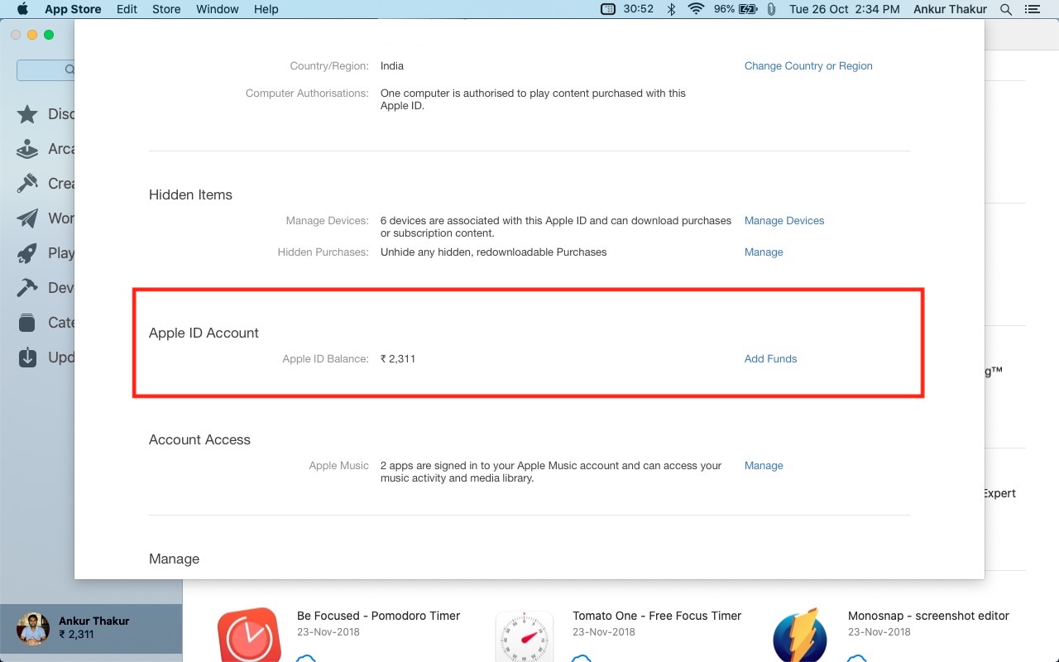Click the Arcade joystick sidebar icon
1059x662 pixels.
tap(27, 149)
